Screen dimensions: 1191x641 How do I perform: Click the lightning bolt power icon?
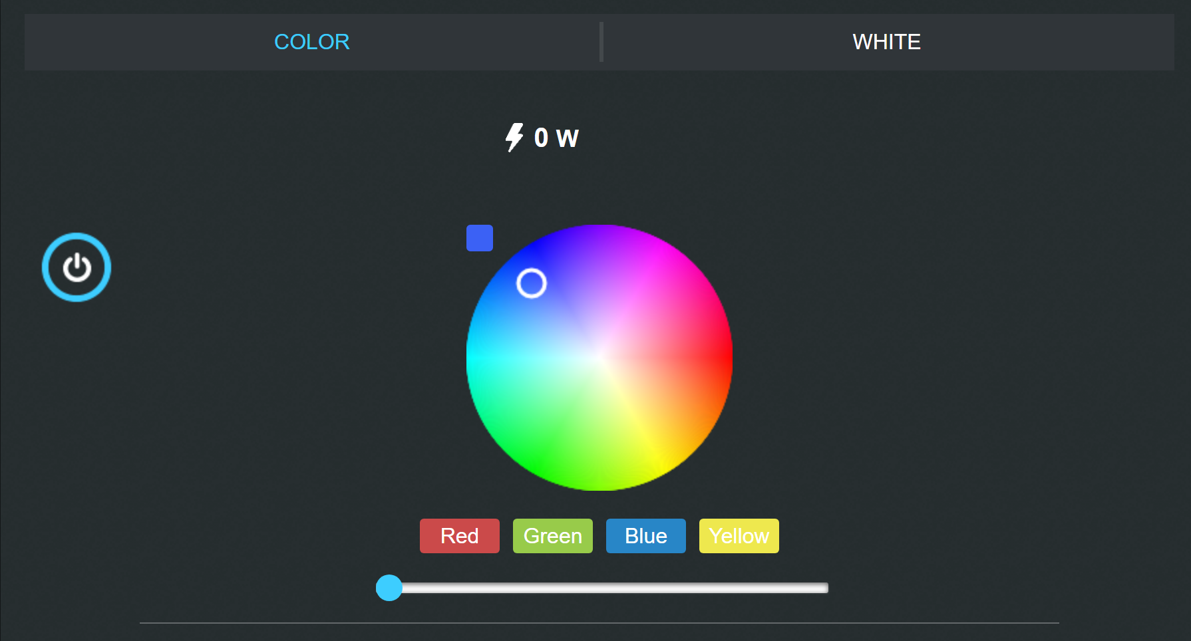(514, 137)
